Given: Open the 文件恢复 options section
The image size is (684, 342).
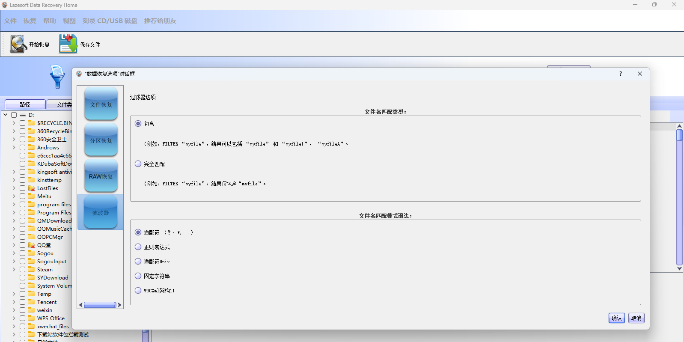Looking at the screenshot, I should click(x=101, y=104).
